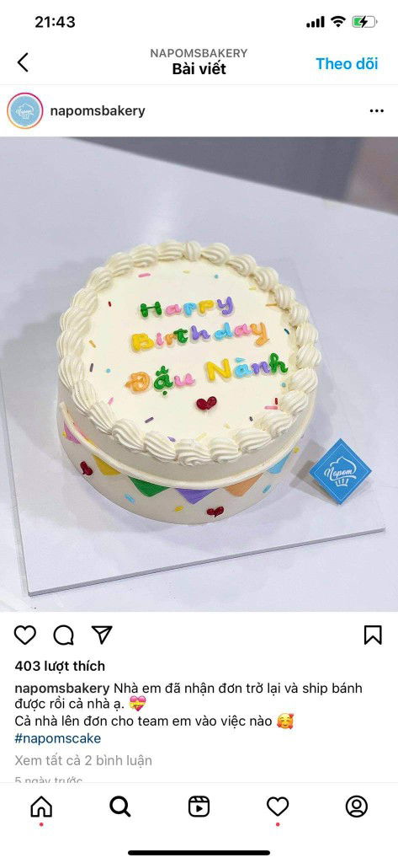398x863 pixels.
Task: Expand Xem tất cả 2 bình luận
Action: click(83, 761)
